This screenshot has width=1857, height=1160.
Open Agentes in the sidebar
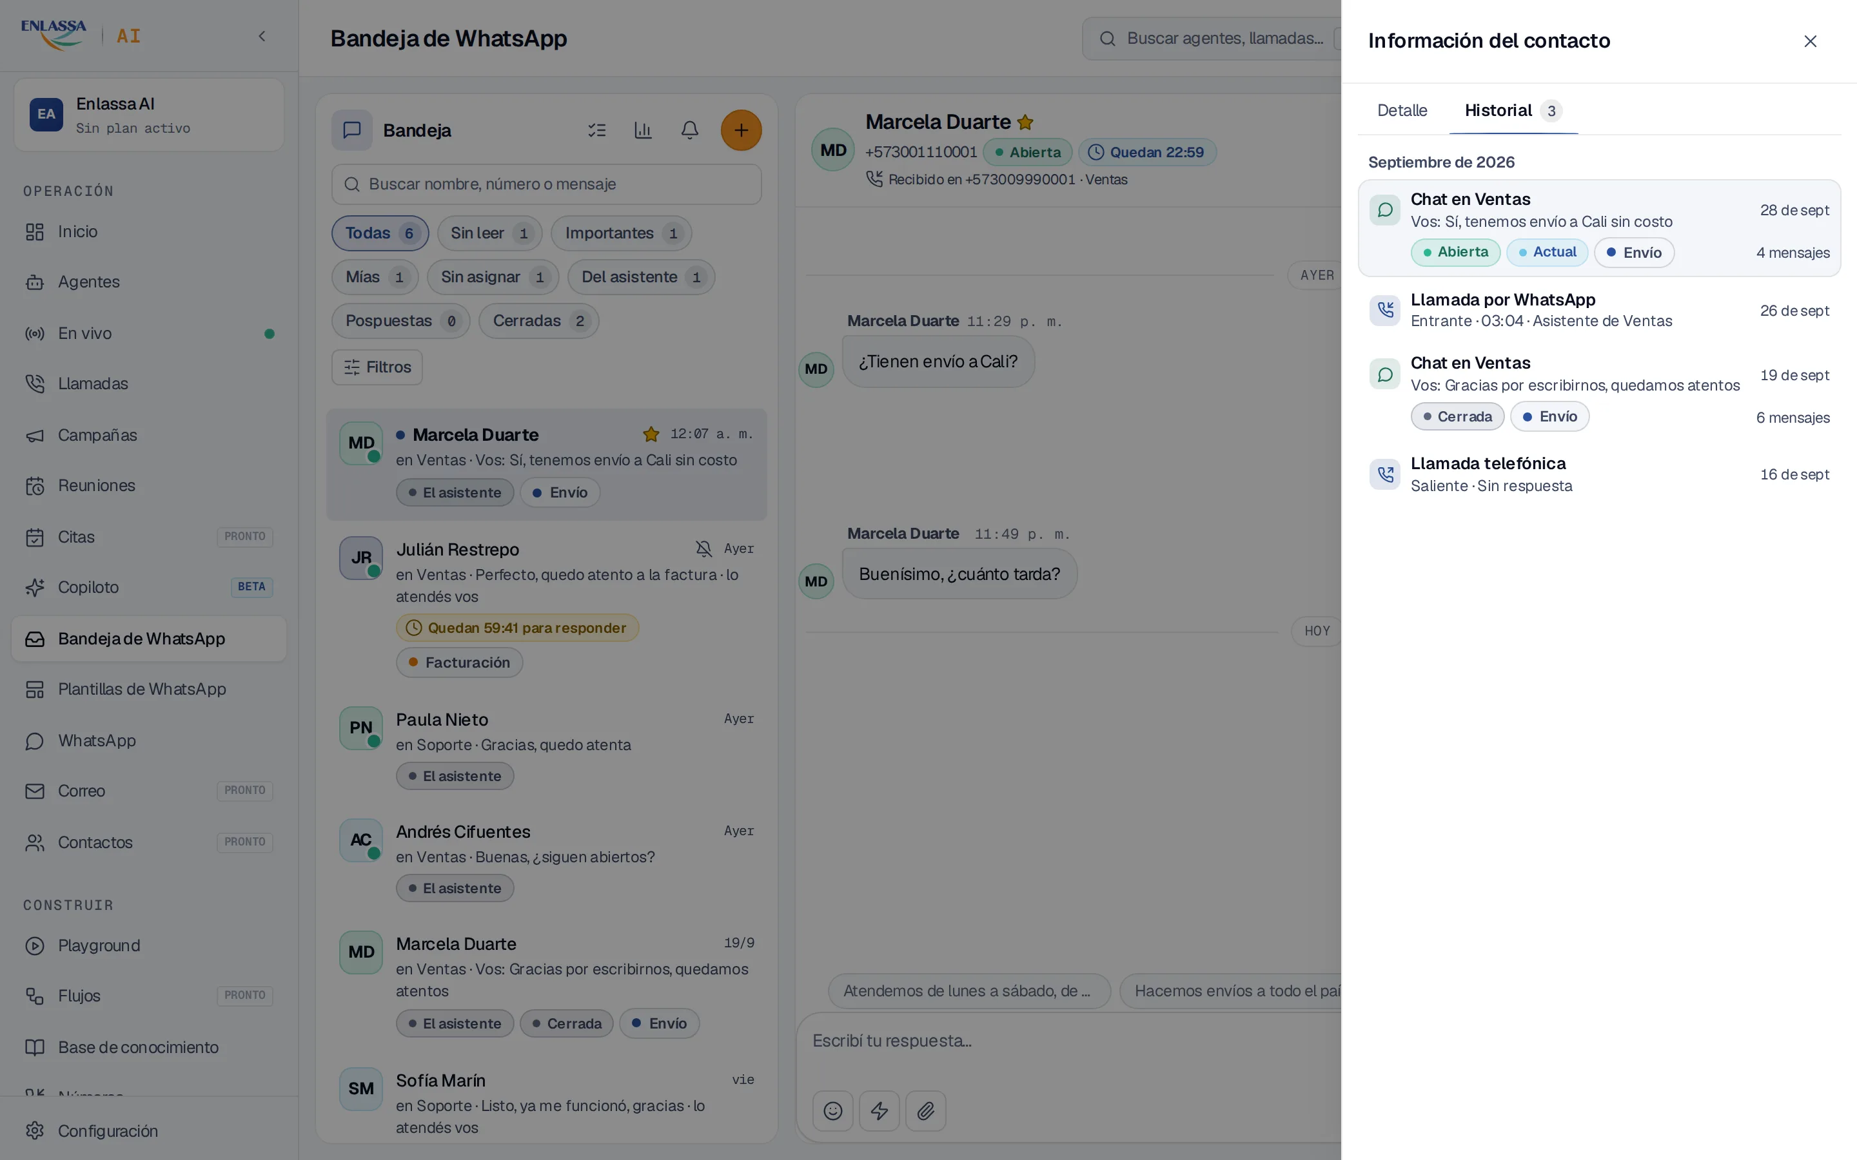coord(149,282)
